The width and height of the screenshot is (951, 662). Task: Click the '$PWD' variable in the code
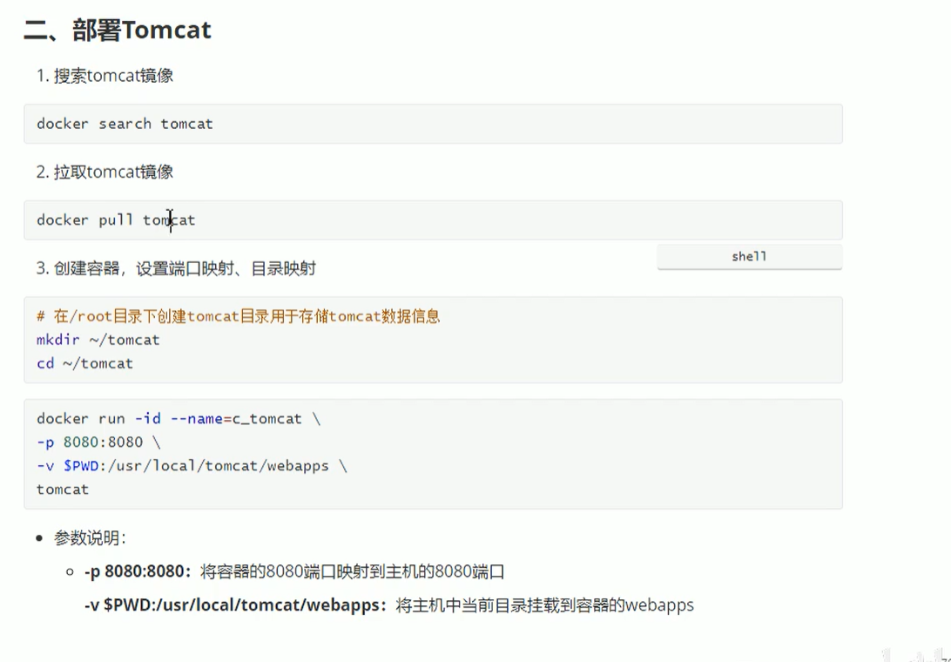81,466
